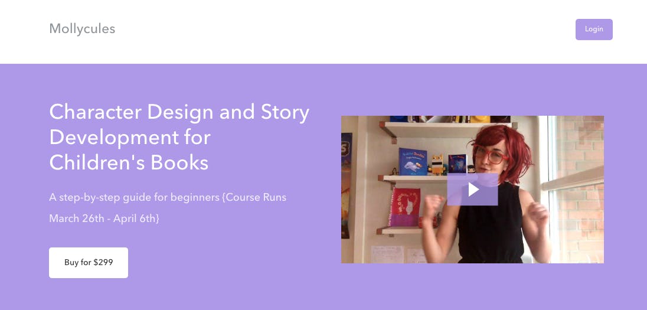
Task: Buy the course for $299
Action: point(89,263)
